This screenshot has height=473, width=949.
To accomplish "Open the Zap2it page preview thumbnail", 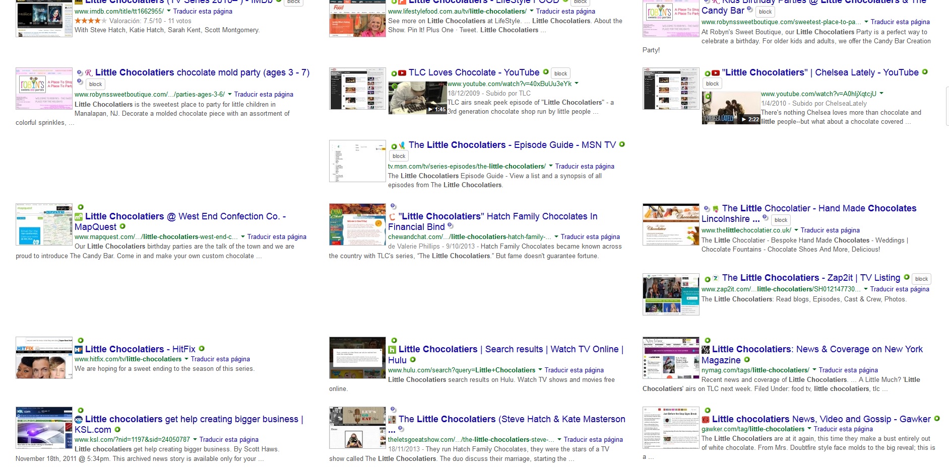I will click(x=671, y=294).
